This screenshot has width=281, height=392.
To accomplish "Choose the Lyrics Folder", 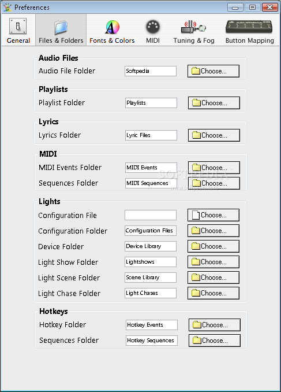I will (214, 135).
